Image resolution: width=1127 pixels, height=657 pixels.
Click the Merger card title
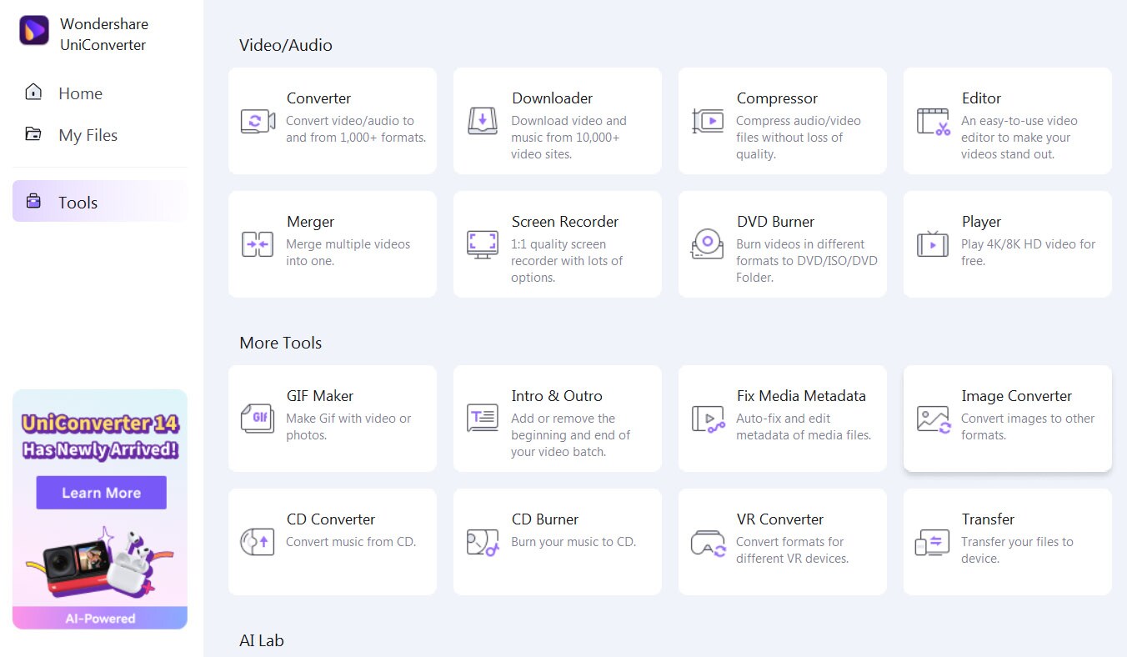[310, 222]
